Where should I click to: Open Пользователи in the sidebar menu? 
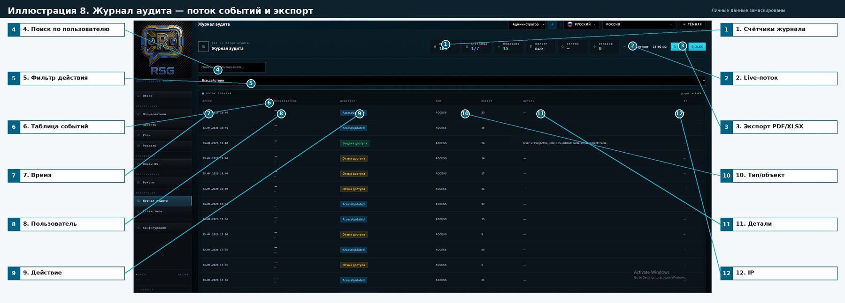(154, 114)
